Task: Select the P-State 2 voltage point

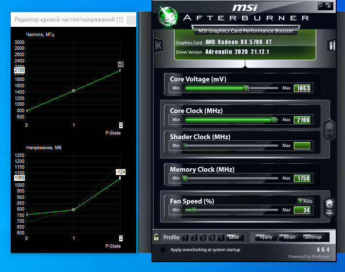Action: [x=120, y=178]
